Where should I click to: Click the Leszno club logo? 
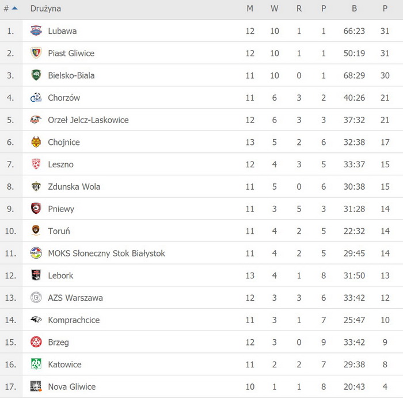tap(36, 164)
